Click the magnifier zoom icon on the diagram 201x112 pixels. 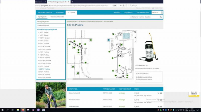pyautogui.click(x=135, y=32)
